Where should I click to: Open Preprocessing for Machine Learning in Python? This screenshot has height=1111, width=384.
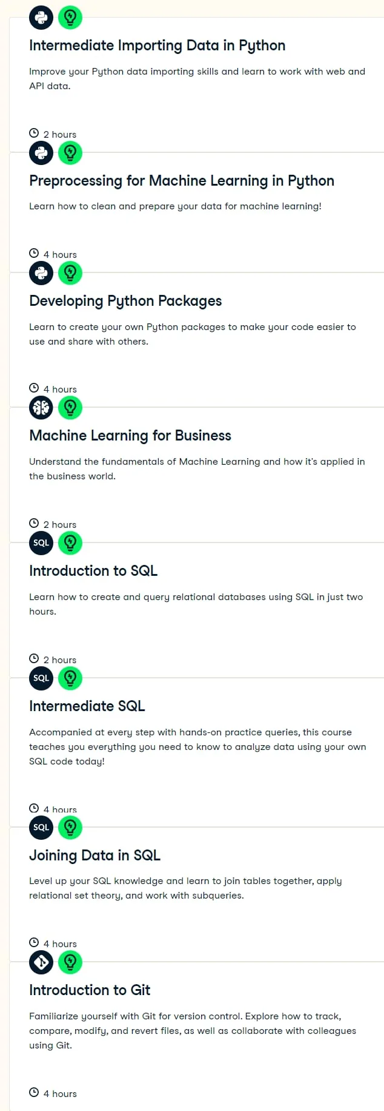tap(182, 181)
